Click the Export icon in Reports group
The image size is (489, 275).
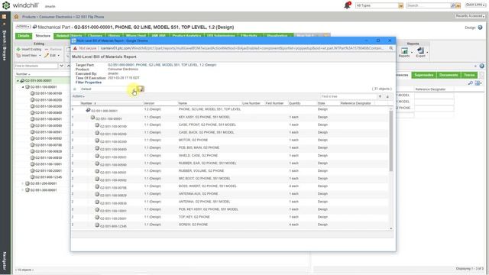click(421, 52)
